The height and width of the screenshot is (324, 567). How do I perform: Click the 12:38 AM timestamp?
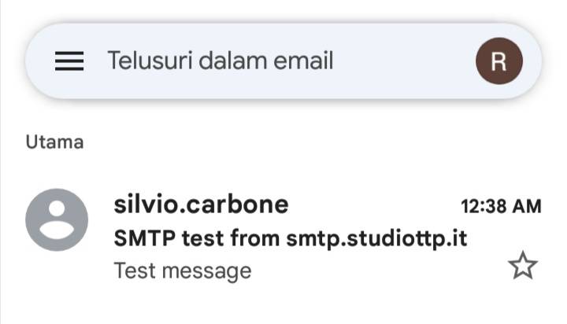[x=501, y=207]
